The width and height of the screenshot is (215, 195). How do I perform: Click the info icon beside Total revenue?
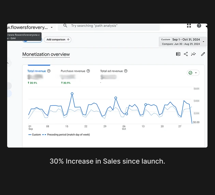[x=49, y=71]
